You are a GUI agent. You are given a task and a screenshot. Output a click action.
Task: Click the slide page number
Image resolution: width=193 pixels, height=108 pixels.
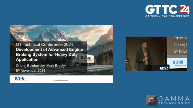[106, 80]
